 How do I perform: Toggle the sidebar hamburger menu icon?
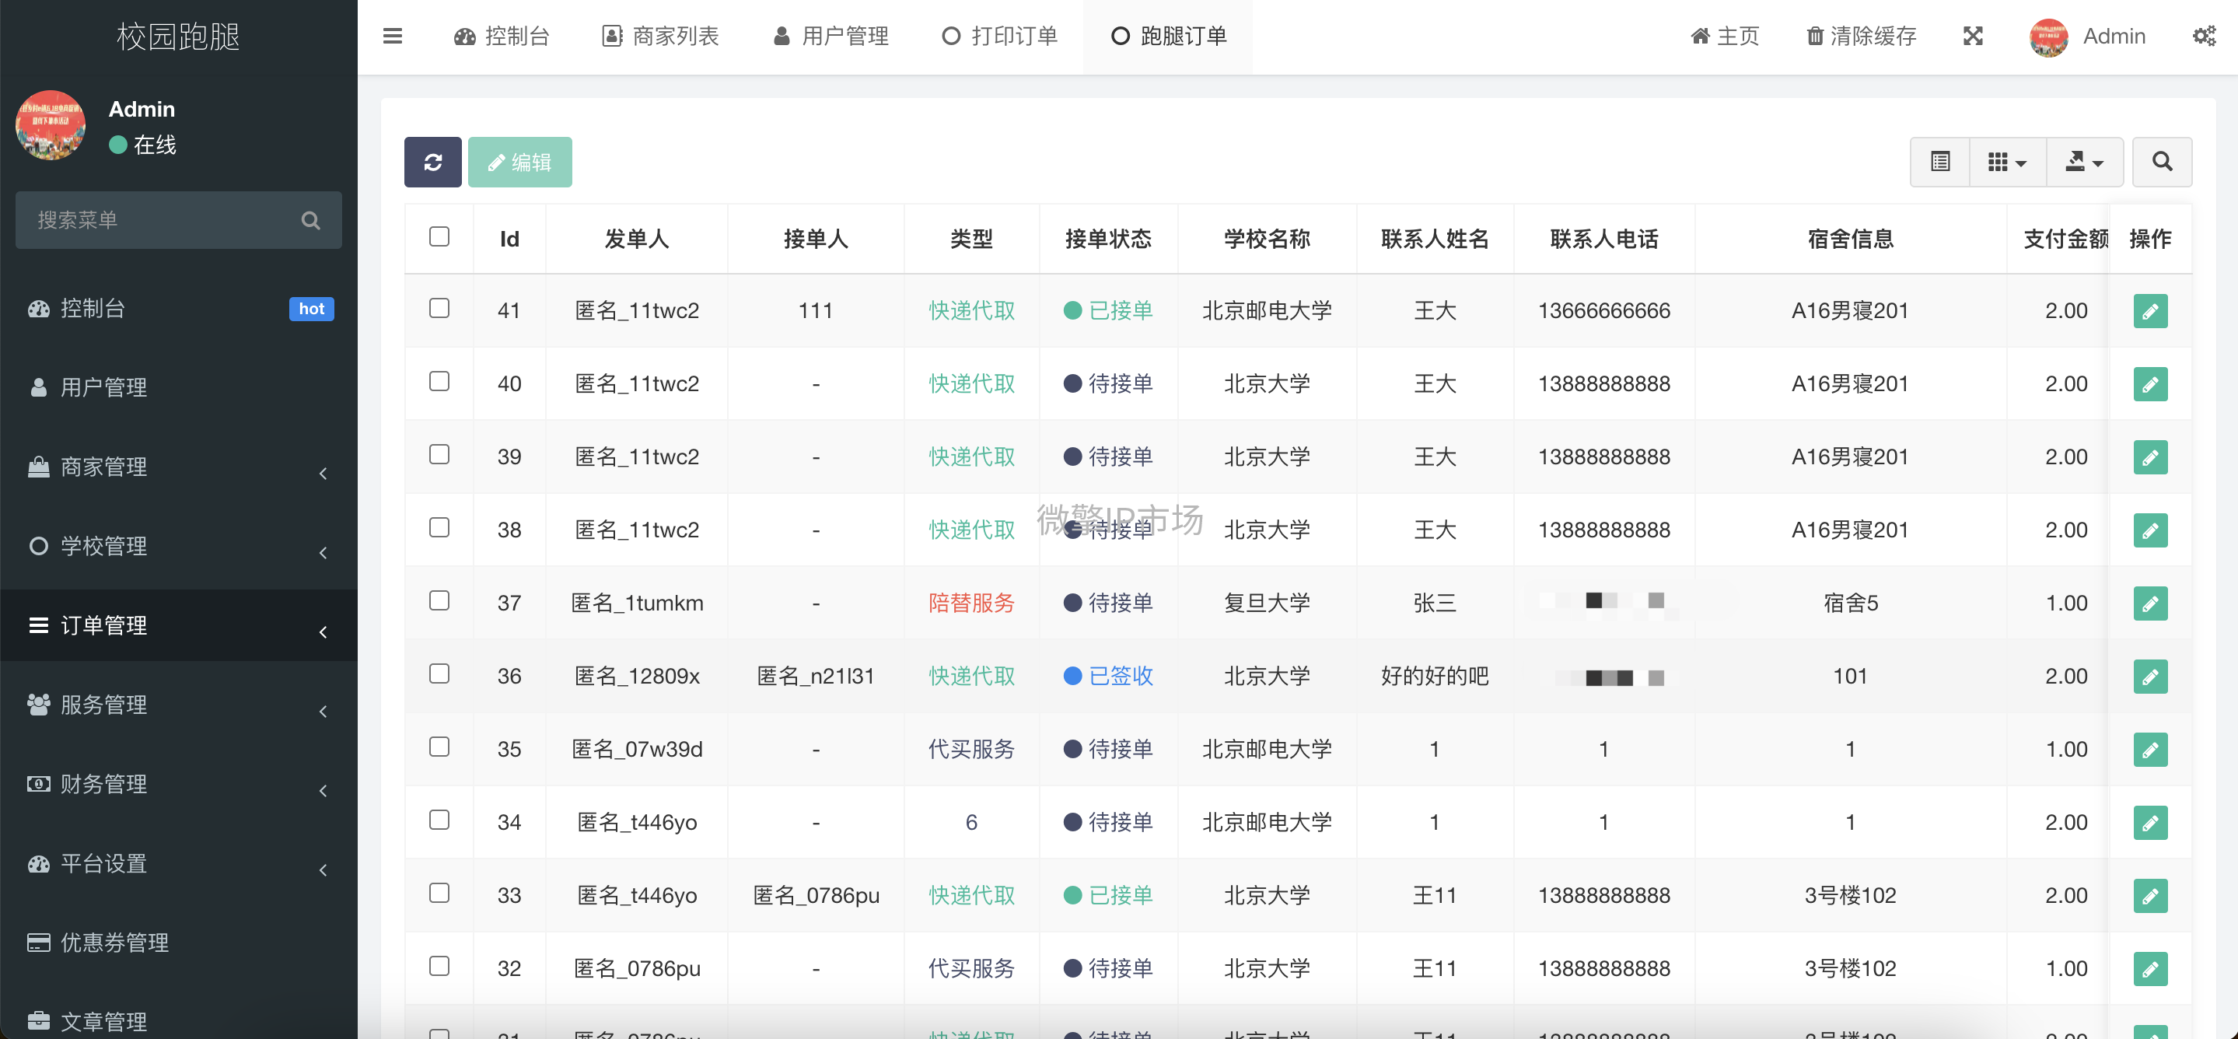393,36
